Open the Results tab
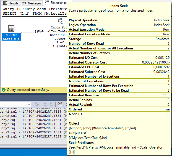This screenshot has height=156, width=172. (11, 3)
